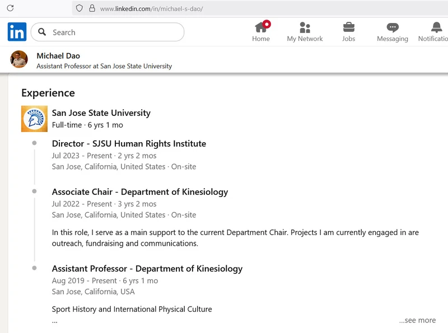Select the Home nav label
Screen dimensions: 448x333
261,39
